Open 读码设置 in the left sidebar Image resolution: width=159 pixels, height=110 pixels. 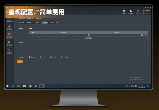coord(9,20)
